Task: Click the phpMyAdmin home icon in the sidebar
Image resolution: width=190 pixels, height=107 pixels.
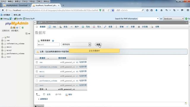Action: (x=12, y=28)
